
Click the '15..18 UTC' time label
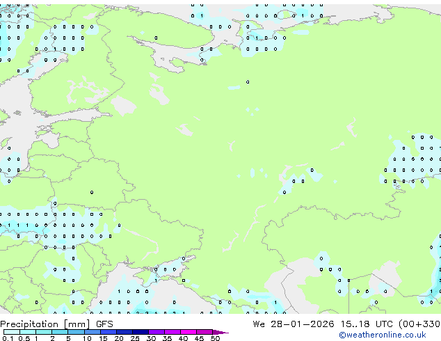coord(367,324)
